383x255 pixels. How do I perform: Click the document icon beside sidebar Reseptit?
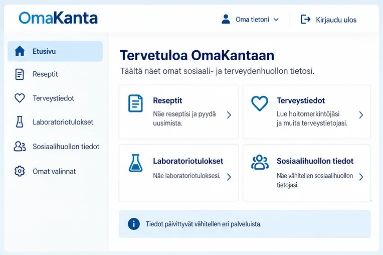pos(20,74)
